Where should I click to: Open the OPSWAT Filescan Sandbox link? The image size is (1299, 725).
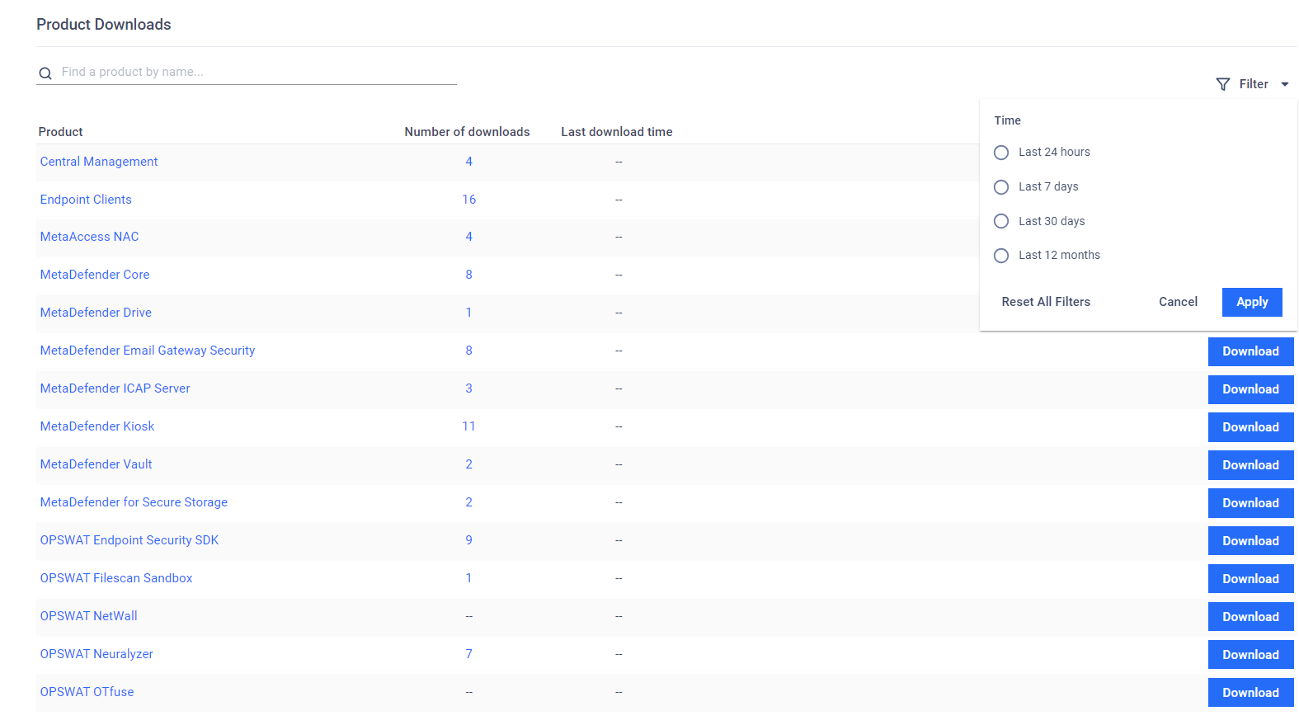click(x=116, y=578)
